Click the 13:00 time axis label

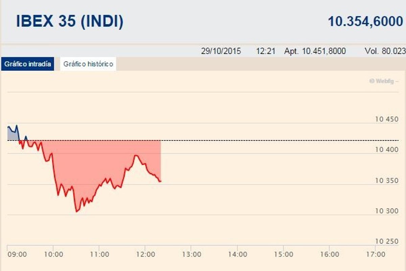point(191,254)
